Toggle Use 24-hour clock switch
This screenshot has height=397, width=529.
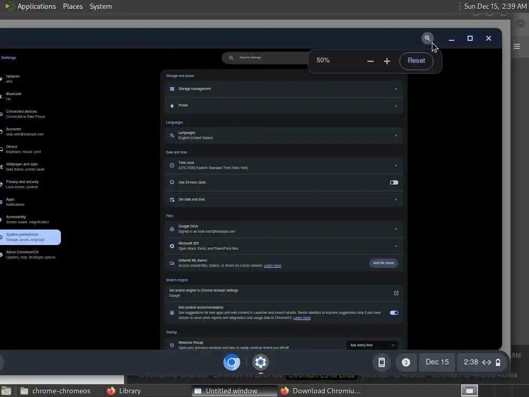click(x=394, y=182)
